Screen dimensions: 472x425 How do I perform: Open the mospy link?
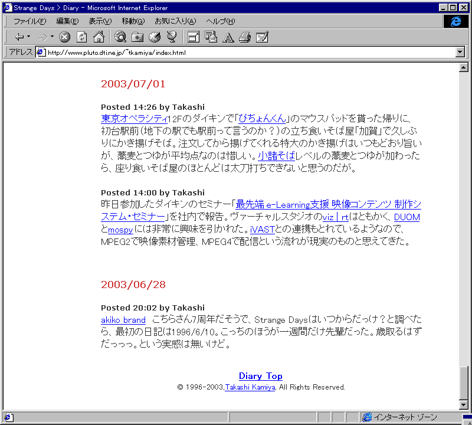coord(120,230)
